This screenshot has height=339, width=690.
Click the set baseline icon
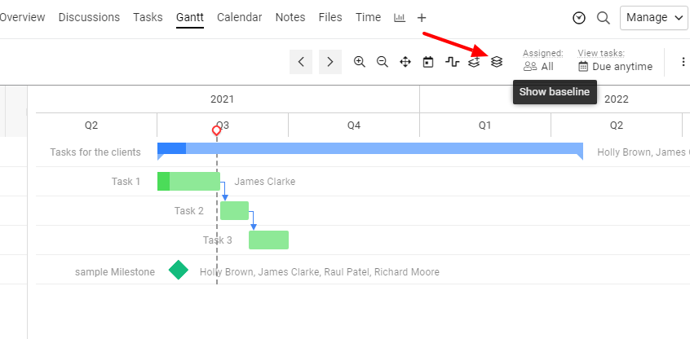[x=474, y=62]
